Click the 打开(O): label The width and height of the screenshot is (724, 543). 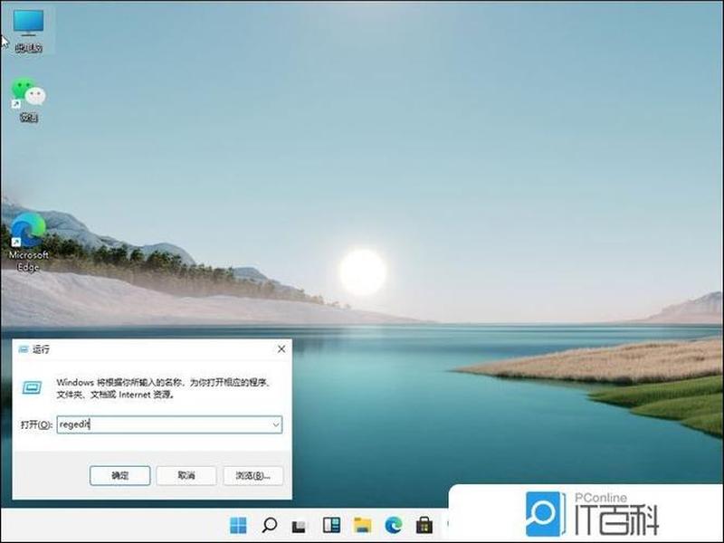[36, 424]
